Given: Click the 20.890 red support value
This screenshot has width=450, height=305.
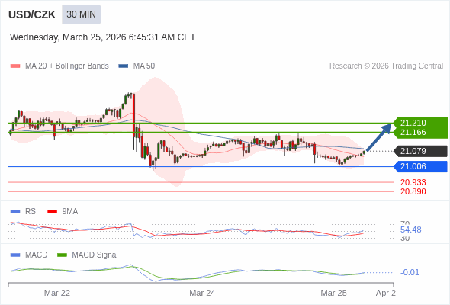Looking at the screenshot, I should pos(413,191).
